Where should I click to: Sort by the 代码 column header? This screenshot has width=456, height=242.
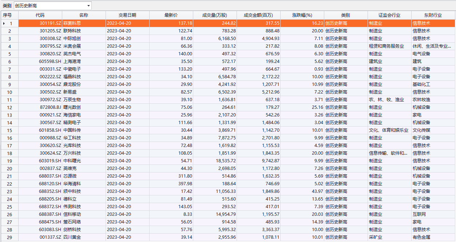pyautogui.click(x=40, y=15)
